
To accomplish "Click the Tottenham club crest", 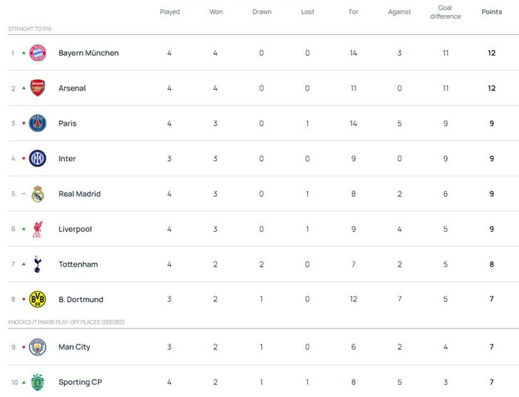I will point(38,264).
